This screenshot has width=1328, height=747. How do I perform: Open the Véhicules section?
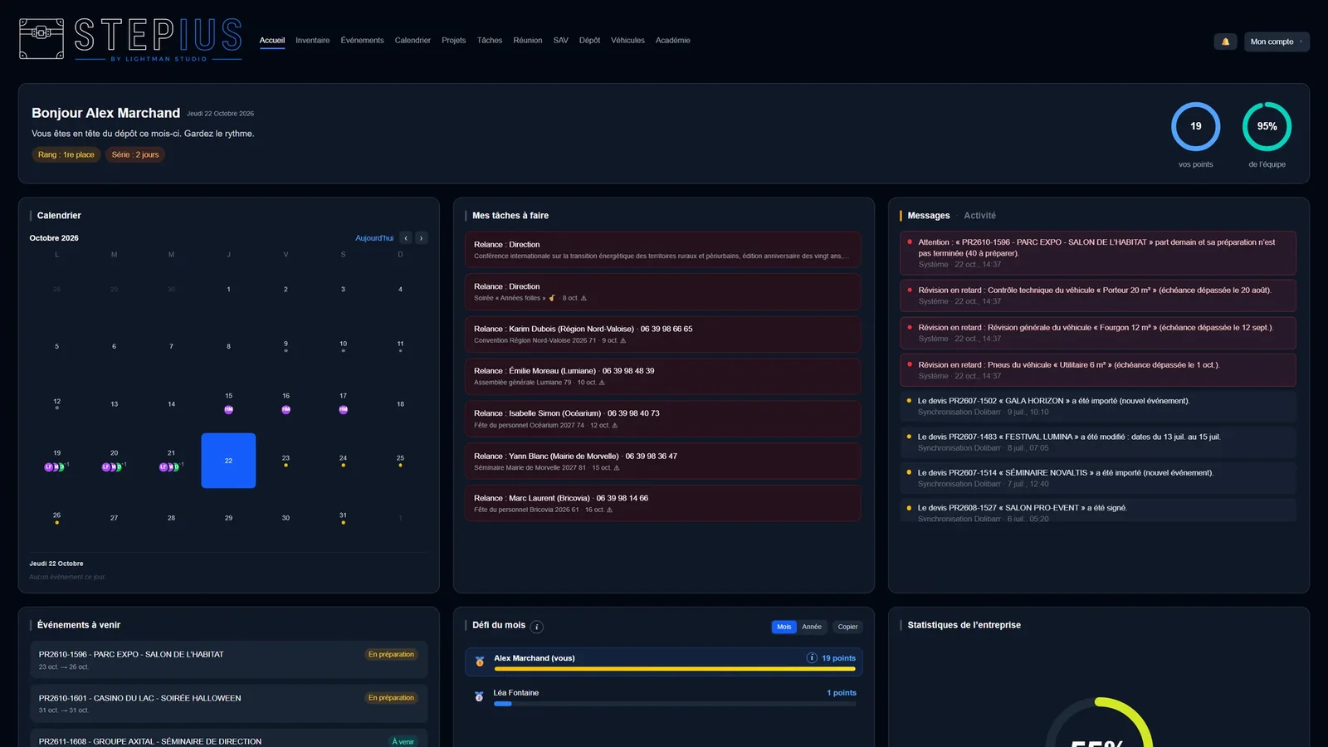[x=627, y=41]
